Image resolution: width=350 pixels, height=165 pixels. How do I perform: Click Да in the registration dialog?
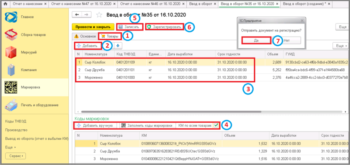click(256, 40)
